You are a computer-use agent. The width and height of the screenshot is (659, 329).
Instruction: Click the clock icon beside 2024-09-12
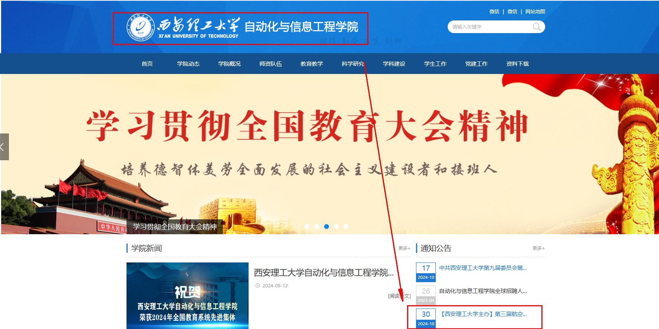click(x=257, y=286)
